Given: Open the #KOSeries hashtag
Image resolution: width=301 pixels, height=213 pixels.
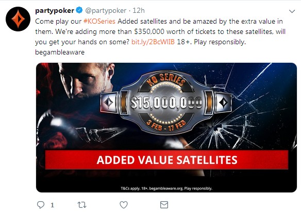Looking at the screenshot, I should [99, 21].
